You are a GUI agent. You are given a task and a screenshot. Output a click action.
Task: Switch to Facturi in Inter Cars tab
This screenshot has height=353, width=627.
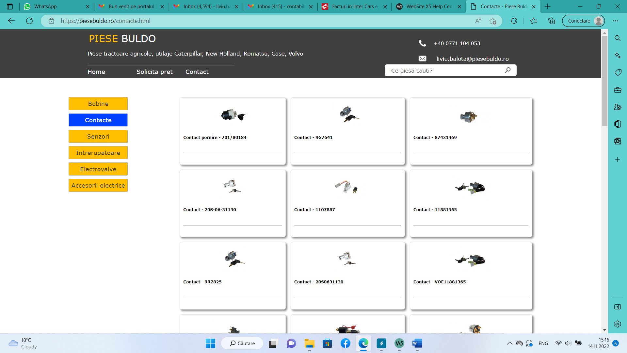[x=354, y=7]
